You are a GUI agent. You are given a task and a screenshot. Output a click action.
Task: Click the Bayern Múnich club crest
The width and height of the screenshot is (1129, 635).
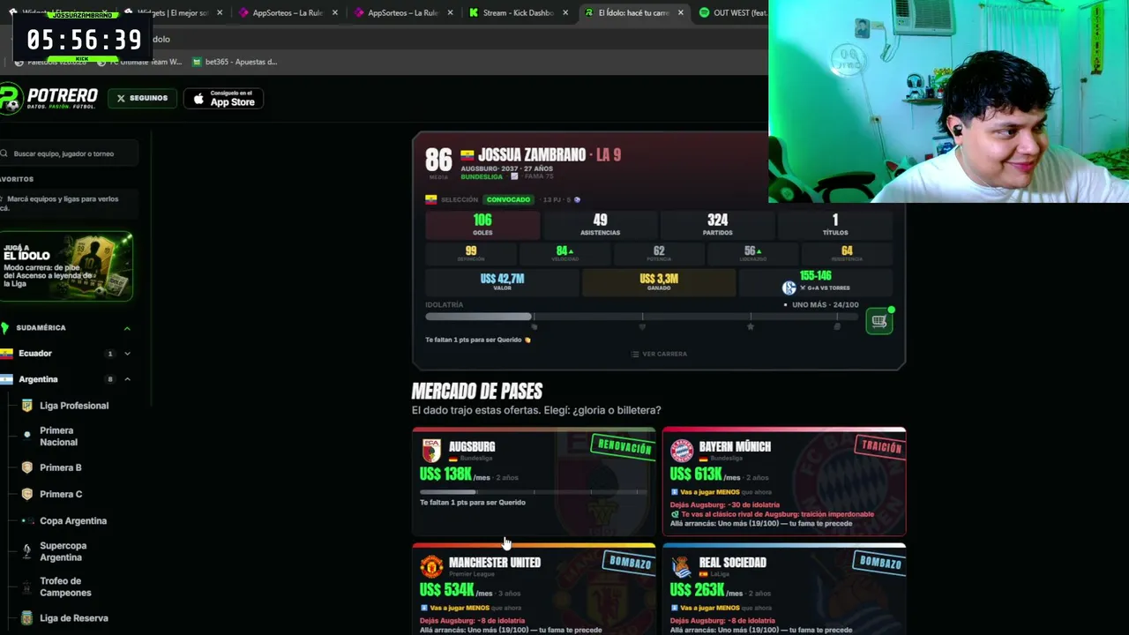682,451
